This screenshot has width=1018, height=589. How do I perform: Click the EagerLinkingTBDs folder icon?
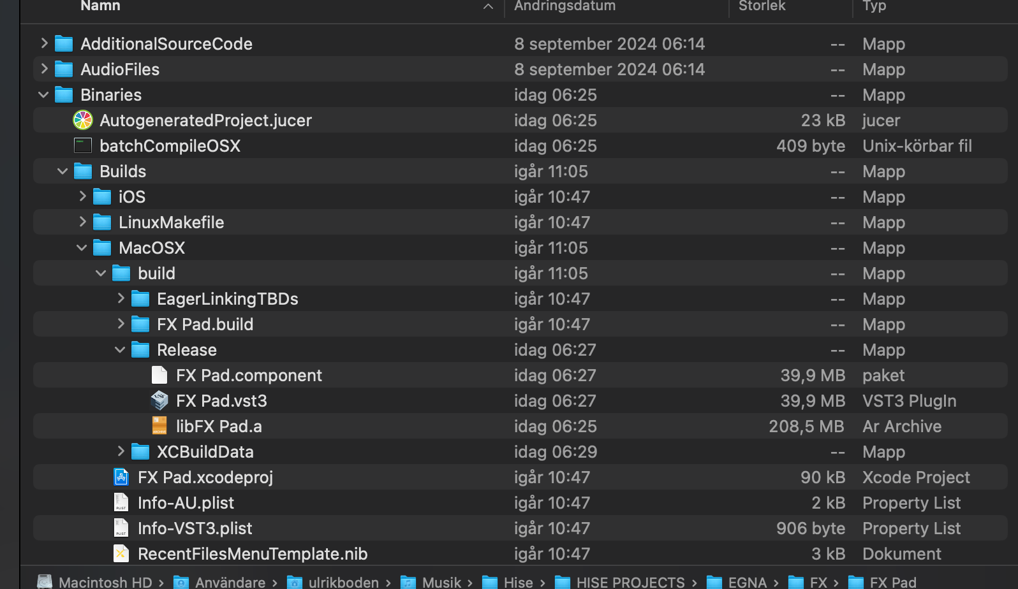[x=140, y=298]
